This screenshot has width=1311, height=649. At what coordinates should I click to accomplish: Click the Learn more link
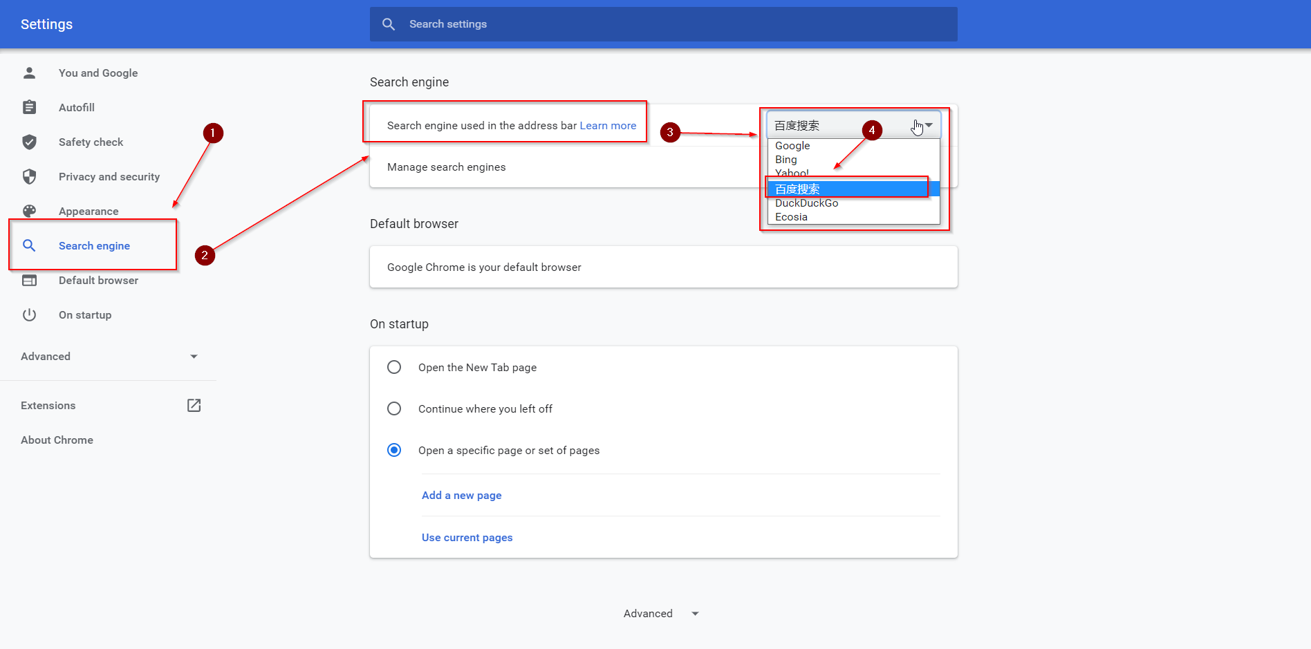click(x=608, y=125)
